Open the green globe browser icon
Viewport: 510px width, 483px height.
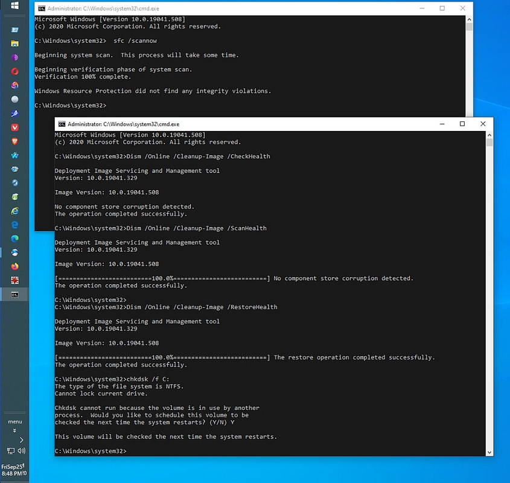[14, 197]
